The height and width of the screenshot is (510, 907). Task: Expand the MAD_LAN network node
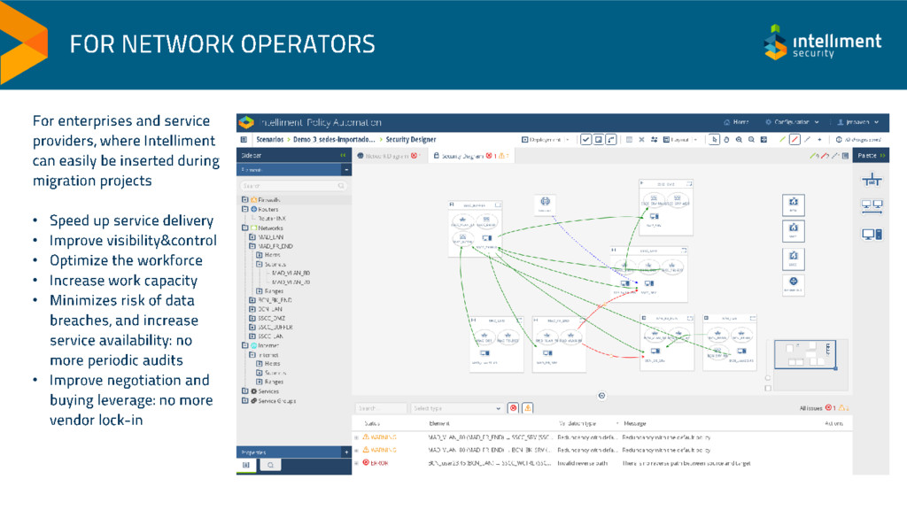click(252, 237)
